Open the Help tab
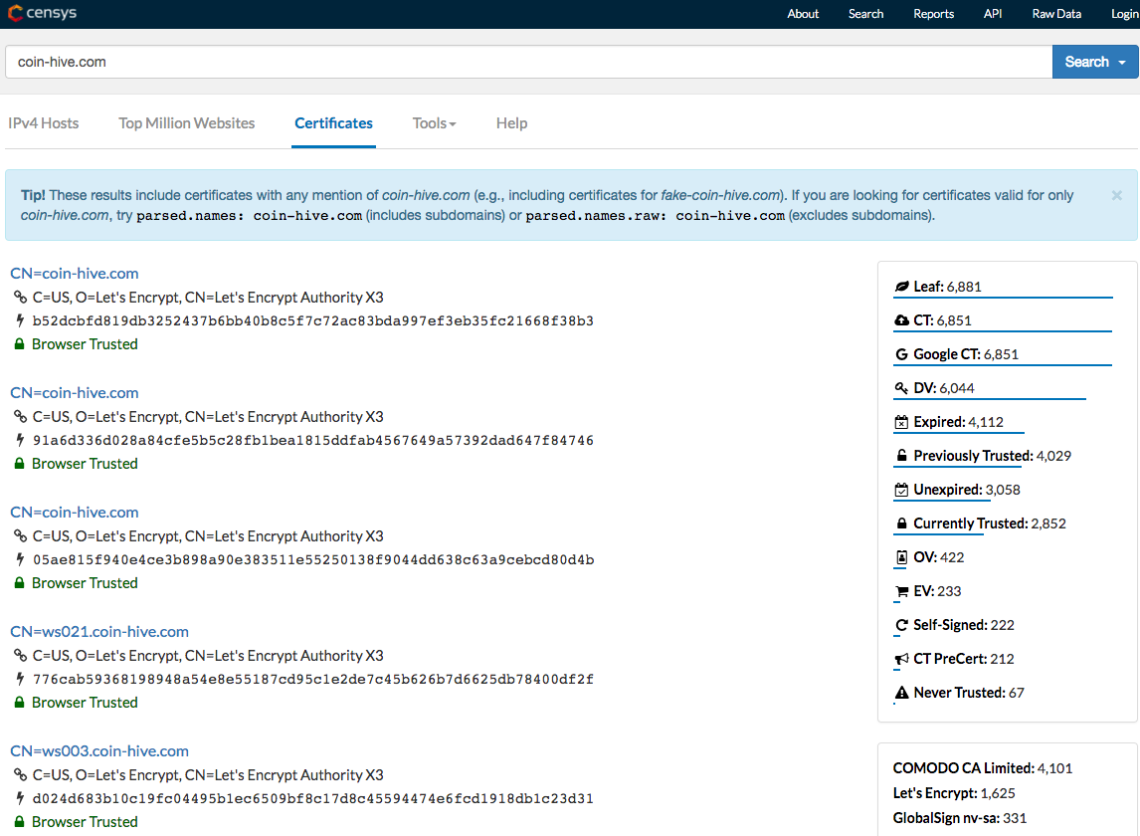Screen dimensions: 1140x836 [511, 123]
